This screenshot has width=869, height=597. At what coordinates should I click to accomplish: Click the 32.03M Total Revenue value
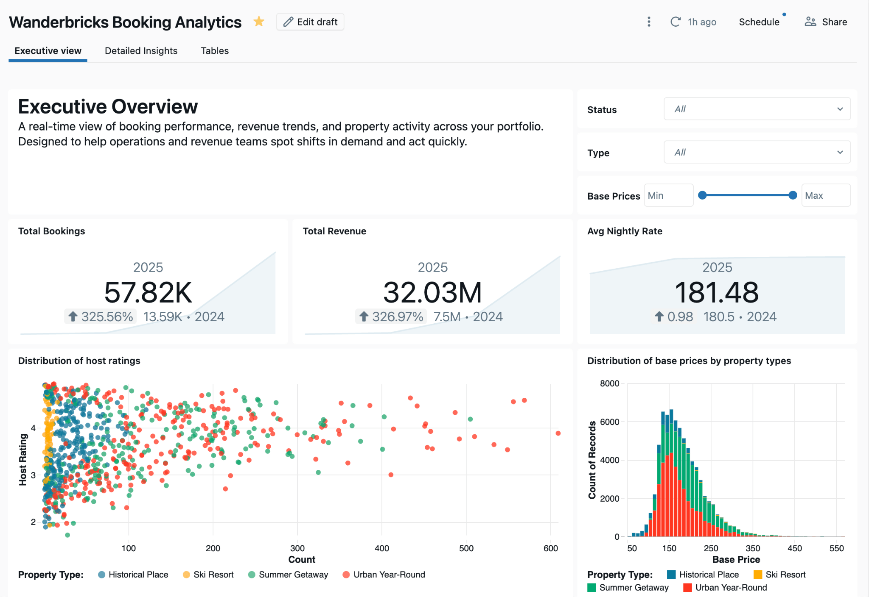(x=432, y=292)
